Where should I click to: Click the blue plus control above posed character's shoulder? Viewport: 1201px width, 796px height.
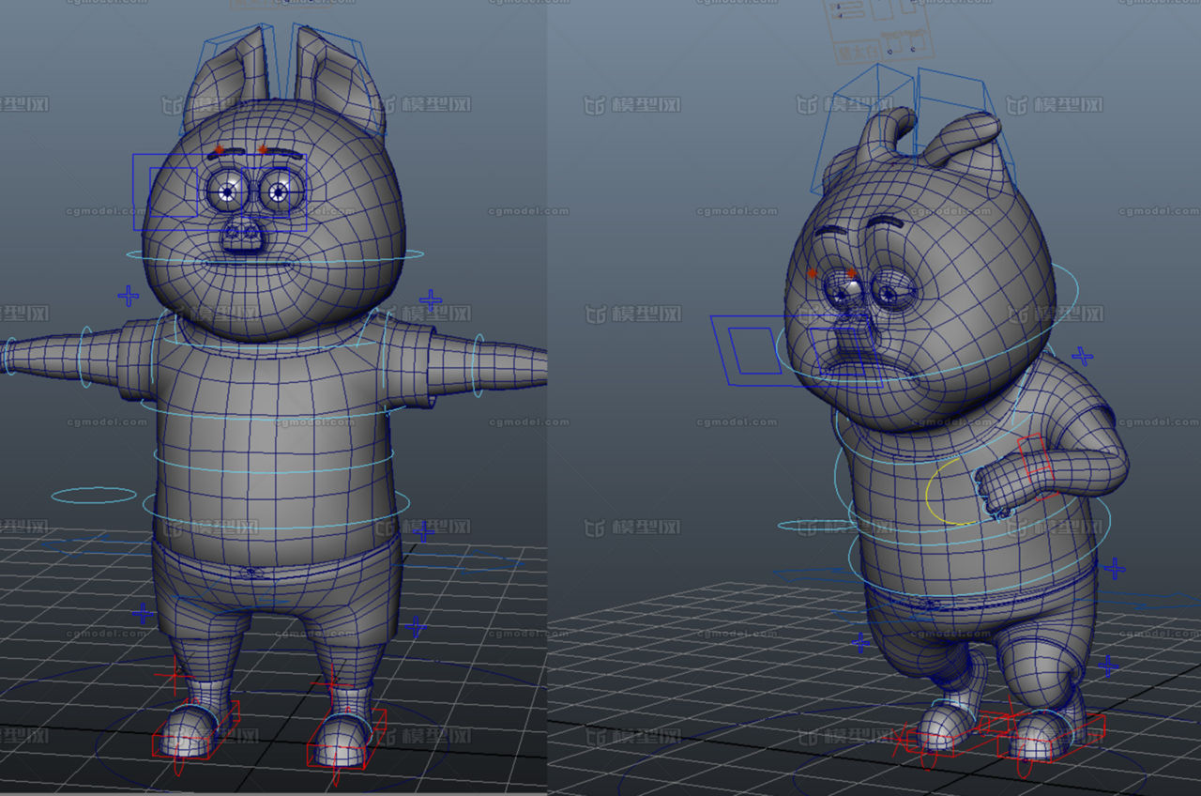(x=1083, y=356)
